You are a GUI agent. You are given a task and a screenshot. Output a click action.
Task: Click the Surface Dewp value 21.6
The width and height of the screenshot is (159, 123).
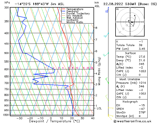(x=142, y=60)
